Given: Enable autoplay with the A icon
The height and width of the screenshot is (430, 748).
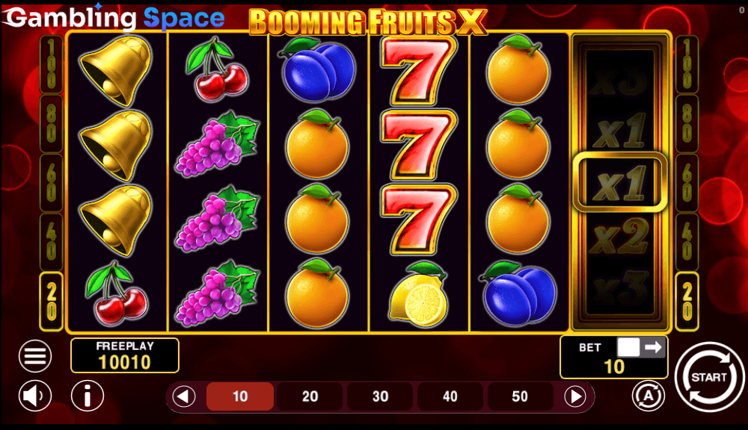Looking at the screenshot, I should click(x=649, y=395).
